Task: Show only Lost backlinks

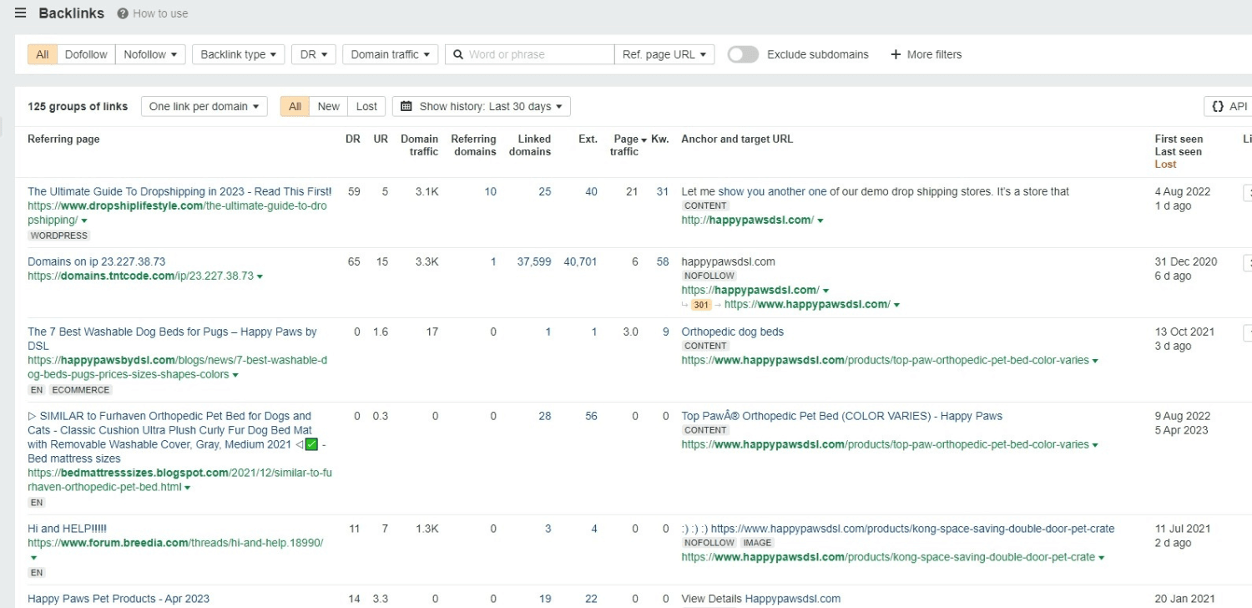Action: (366, 106)
